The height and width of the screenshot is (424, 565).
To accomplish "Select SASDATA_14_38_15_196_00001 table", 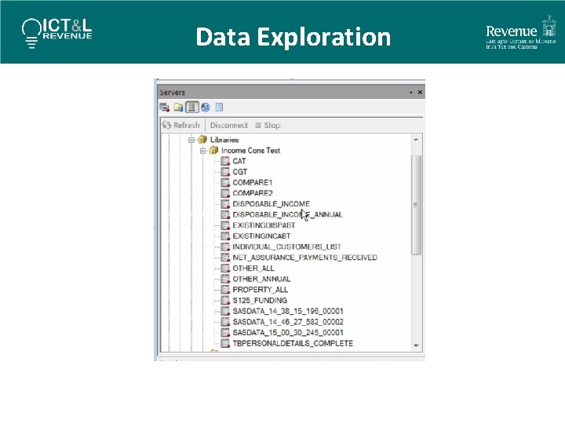I will coord(288,311).
